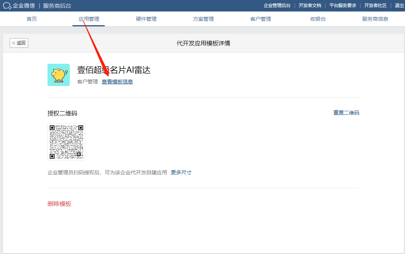The height and width of the screenshot is (254, 405).
Task: Open the 查看模板信息 link
Action: pyautogui.click(x=117, y=82)
